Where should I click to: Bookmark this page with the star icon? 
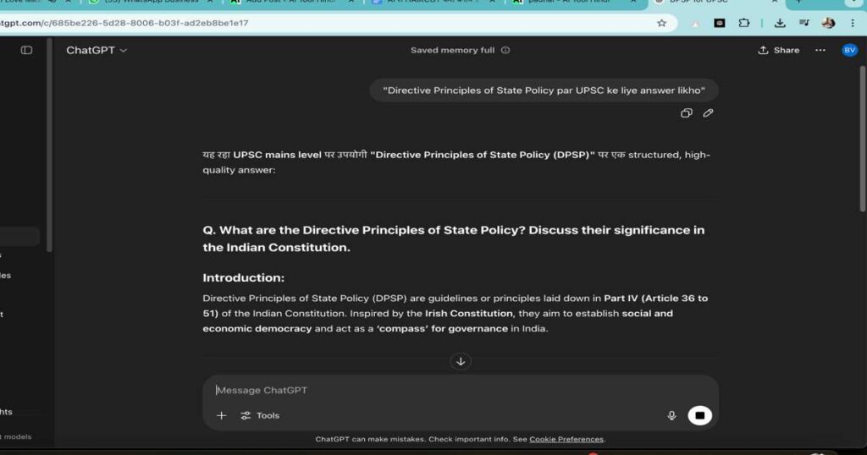click(x=661, y=23)
